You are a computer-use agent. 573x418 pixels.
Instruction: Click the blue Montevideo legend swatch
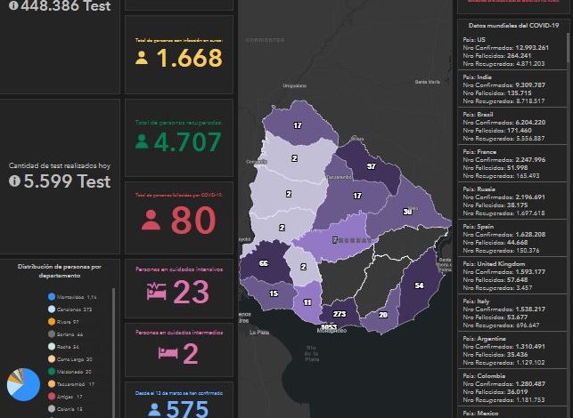point(52,296)
